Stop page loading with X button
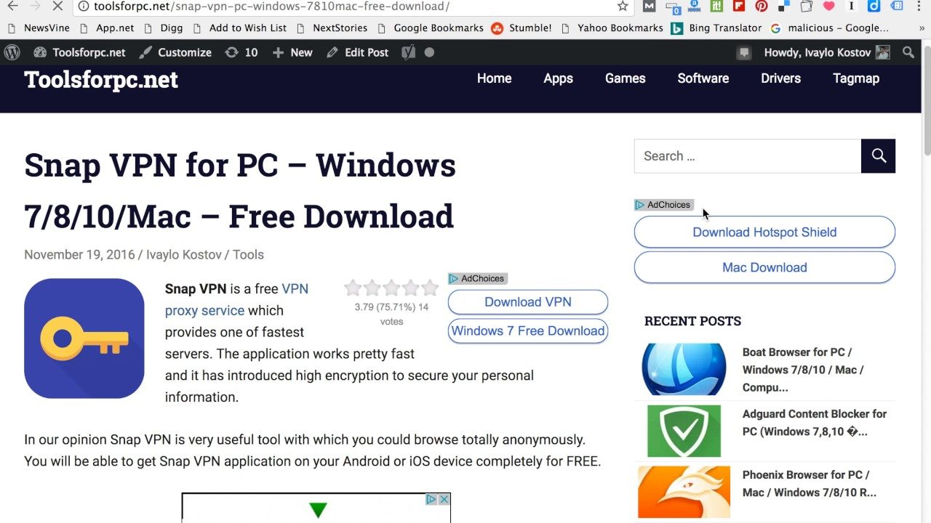Screen dimensions: 931x523 coord(58,7)
